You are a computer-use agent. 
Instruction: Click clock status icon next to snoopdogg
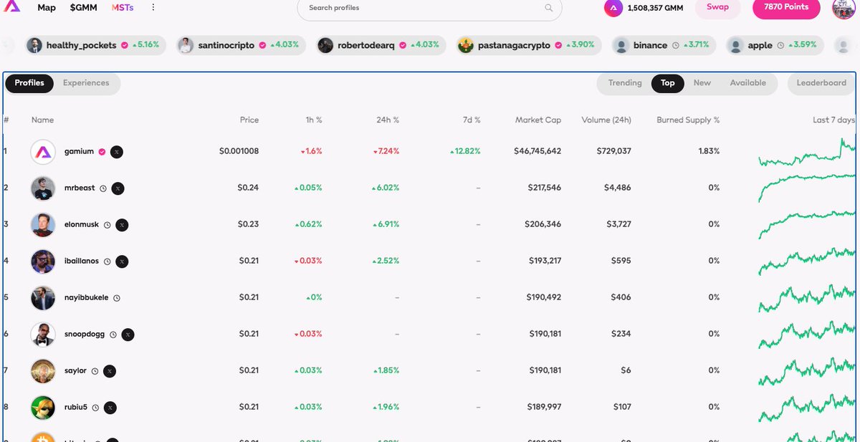pyautogui.click(x=113, y=335)
